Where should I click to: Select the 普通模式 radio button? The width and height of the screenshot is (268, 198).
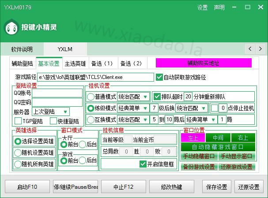click(x=91, y=97)
